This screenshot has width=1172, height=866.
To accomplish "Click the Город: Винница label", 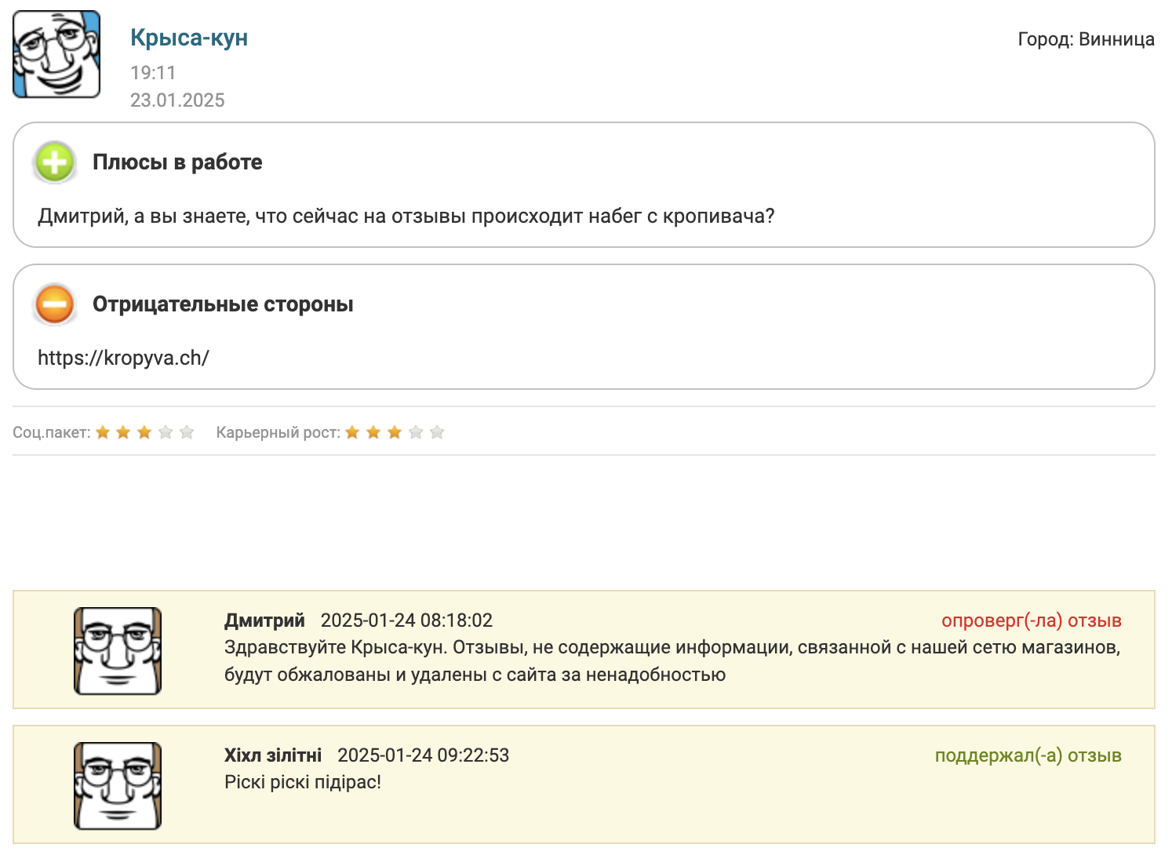I will (x=1086, y=39).
